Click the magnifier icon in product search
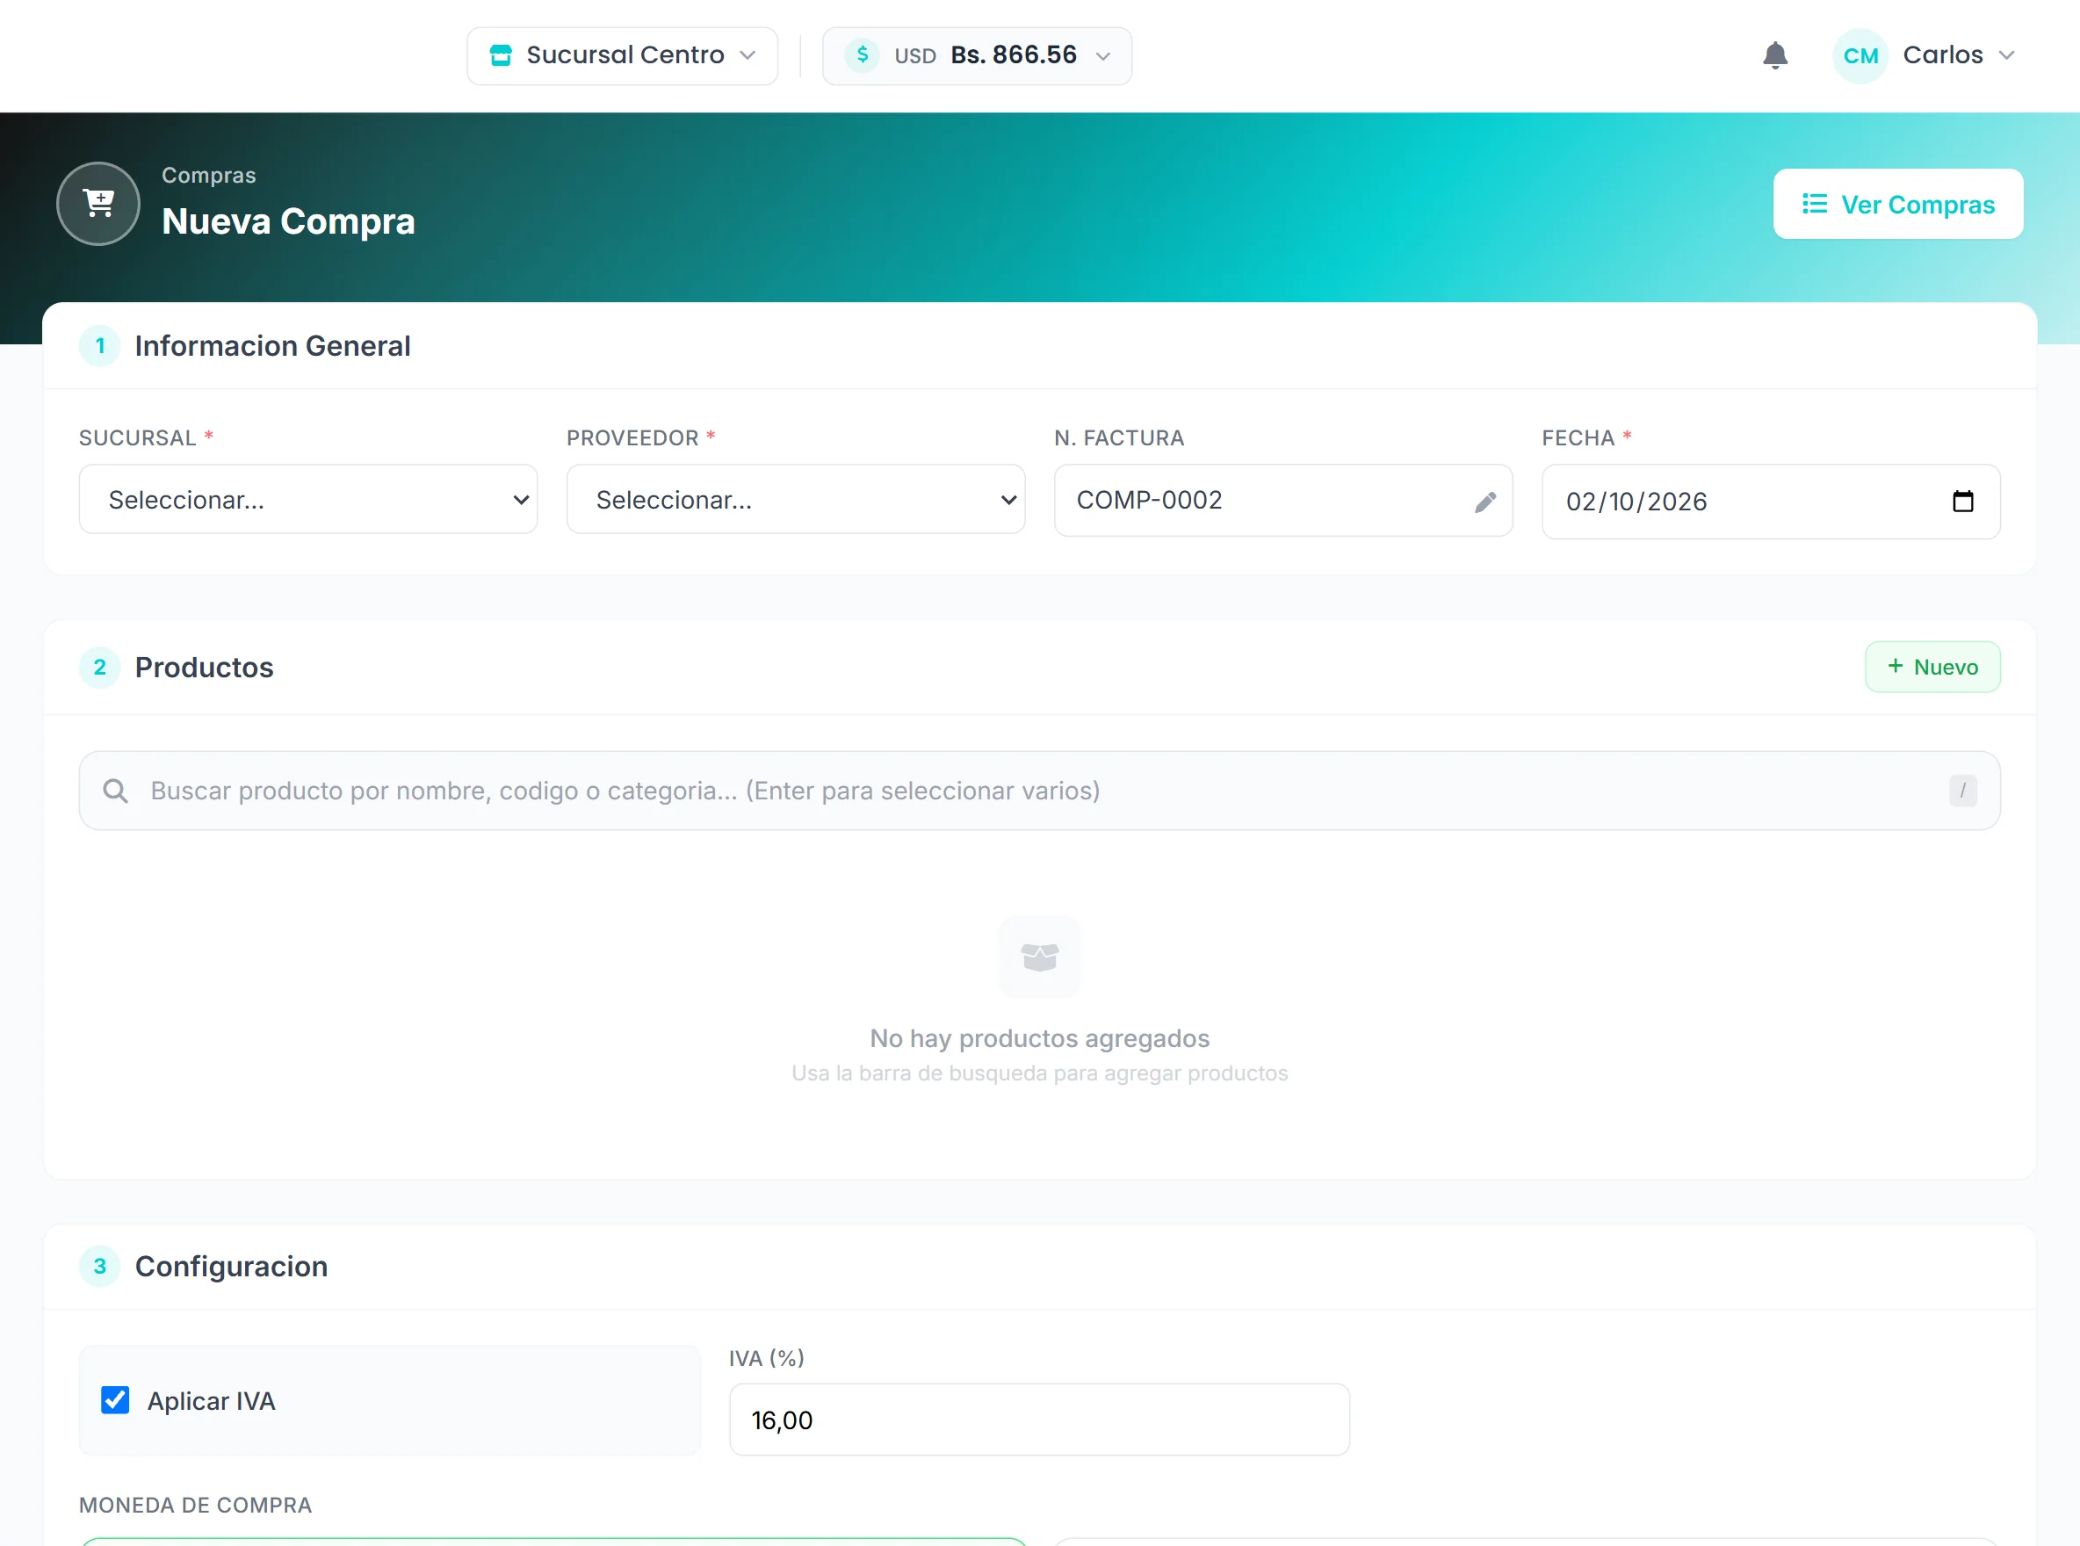This screenshot has width=2080, height=1546. pos(116,791)
